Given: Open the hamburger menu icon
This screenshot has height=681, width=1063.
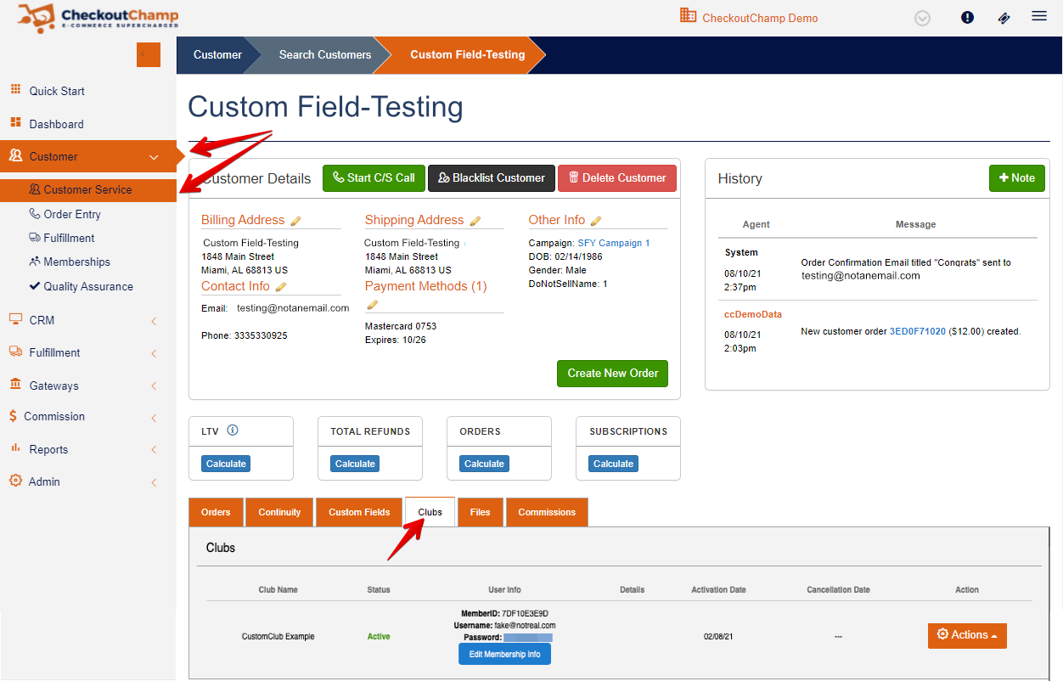Looking at the screenshot, I should pyautogui.click(x=1039, y=16).
